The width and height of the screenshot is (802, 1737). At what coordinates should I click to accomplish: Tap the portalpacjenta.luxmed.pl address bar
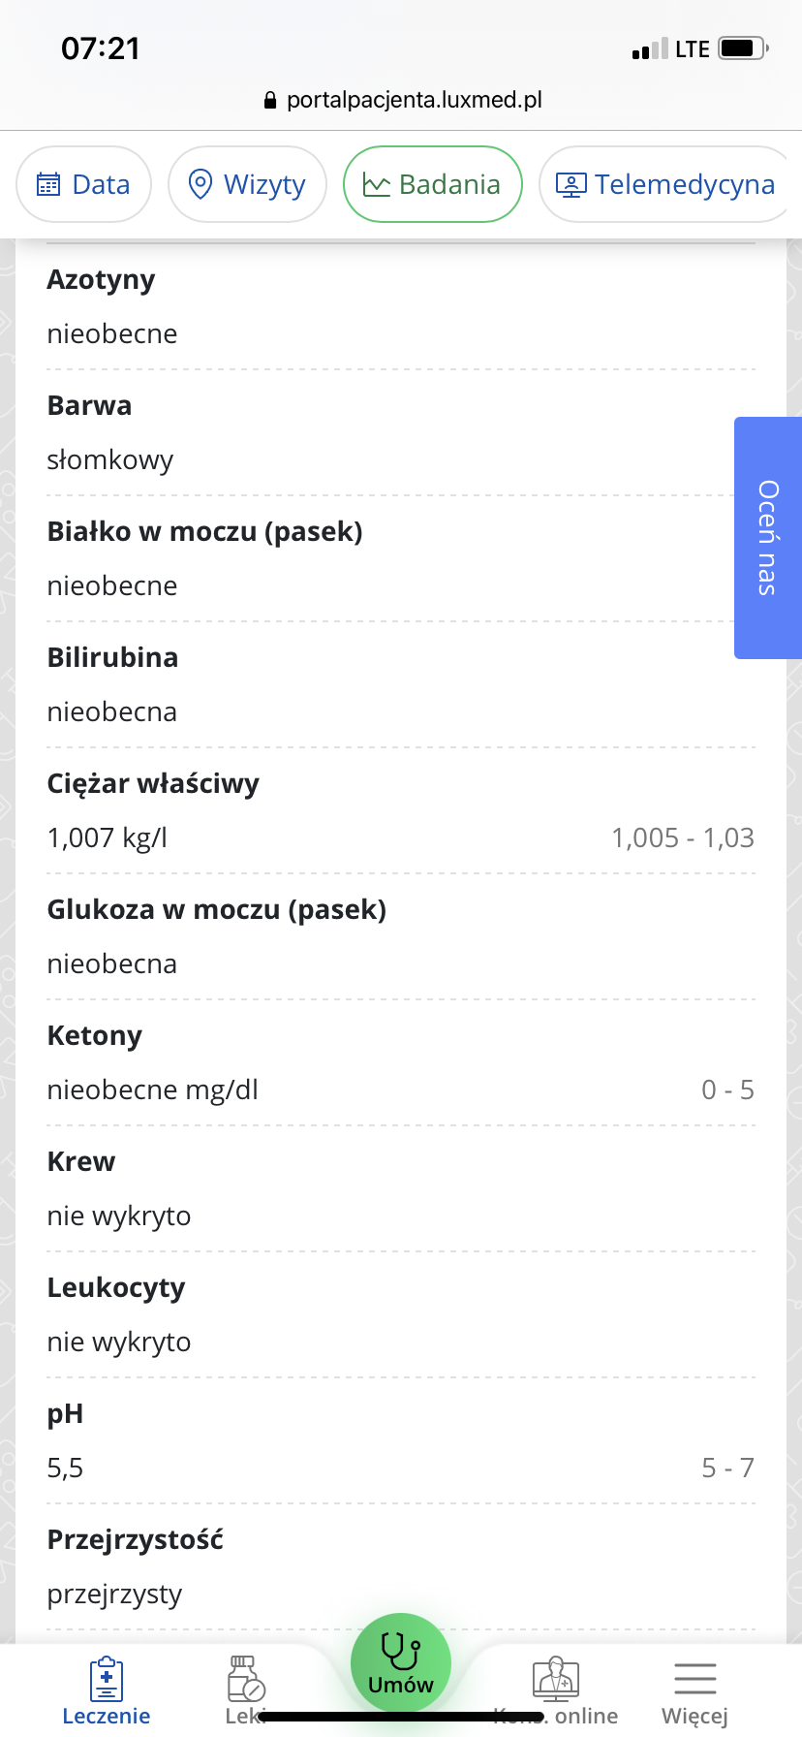414,101
